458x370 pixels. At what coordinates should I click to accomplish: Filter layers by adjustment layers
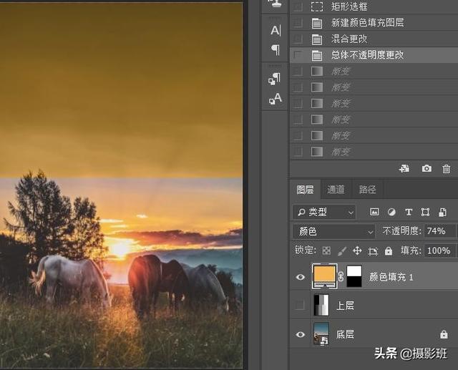391,212
